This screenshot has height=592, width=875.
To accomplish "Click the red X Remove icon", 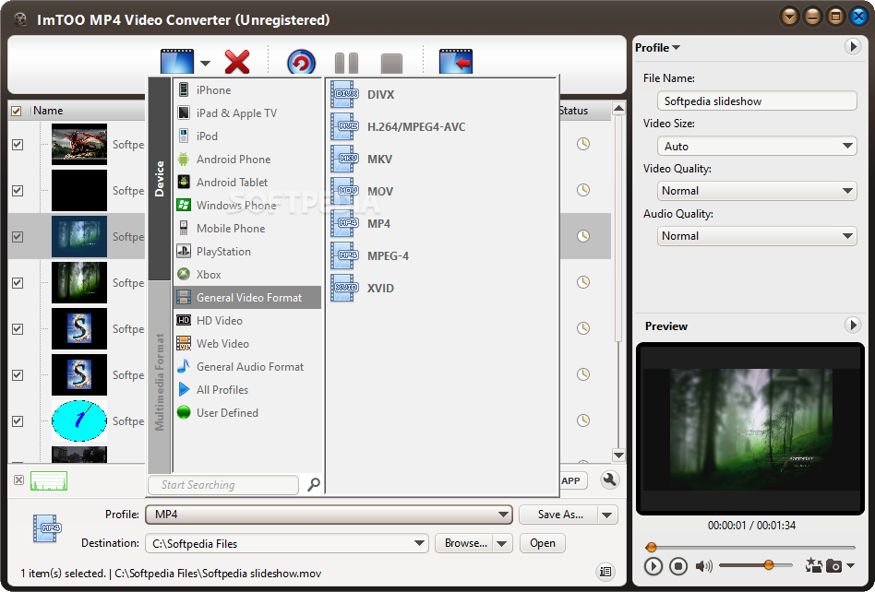I will pyautogui.click(x=237, y=61).
